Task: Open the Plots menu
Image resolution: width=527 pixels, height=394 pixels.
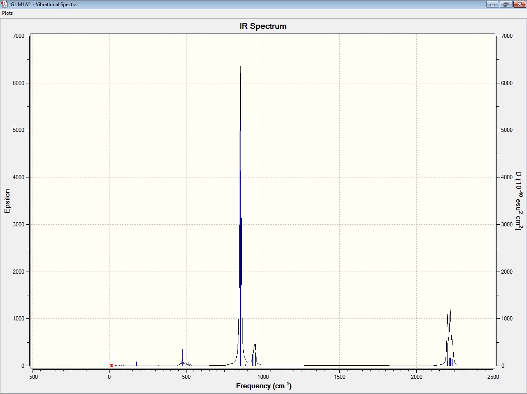Action: pos(7,13)
